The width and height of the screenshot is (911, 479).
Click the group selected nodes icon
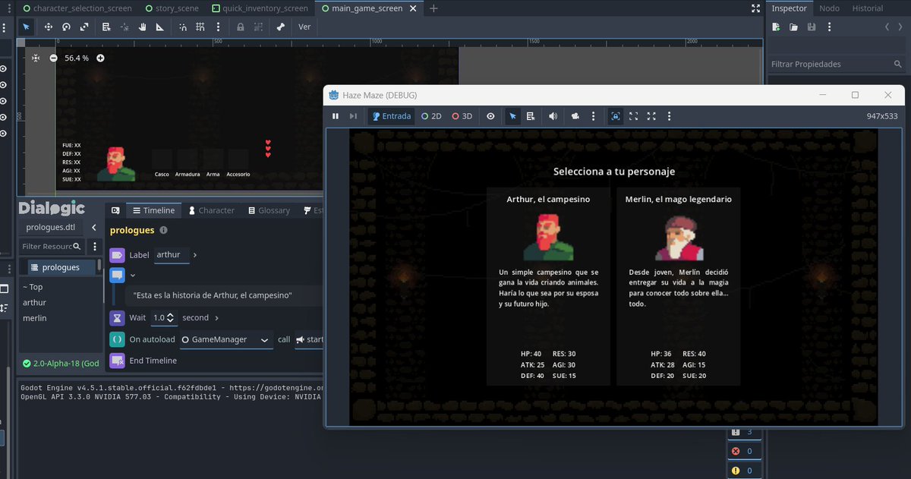pyautogui.click(x=258, y=27)
